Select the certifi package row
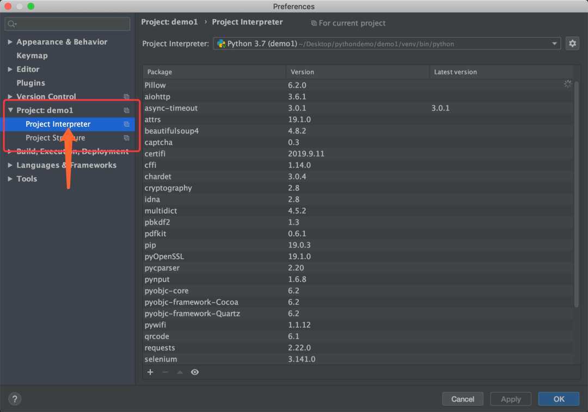 pyautogui.click(x=358, y=154)
